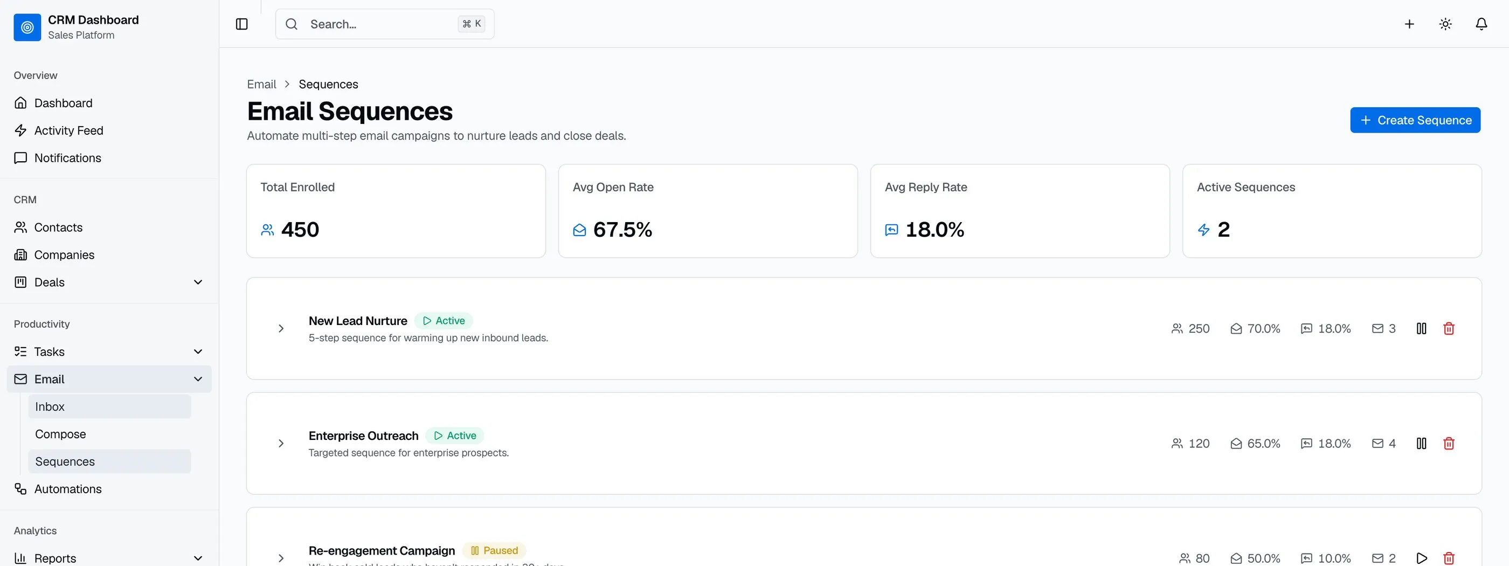
Task: Click the bolt icon in Active Sequences card
Action: click(1204, 230)
